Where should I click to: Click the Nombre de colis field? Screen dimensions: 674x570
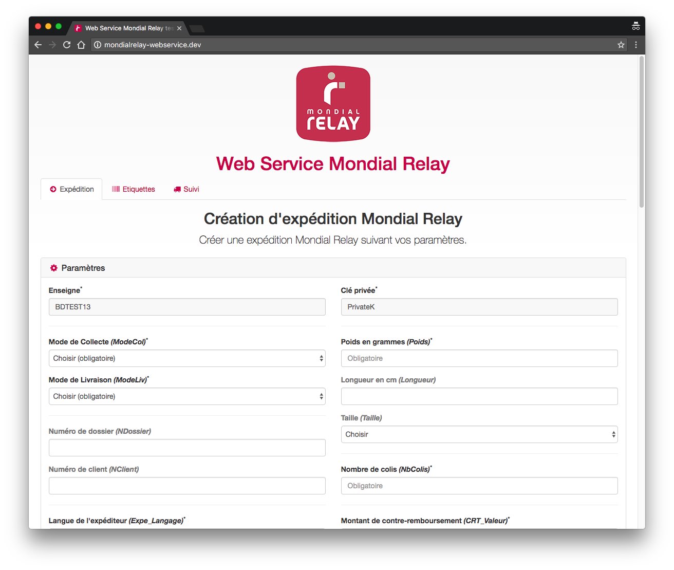click(x=479, y=486)
